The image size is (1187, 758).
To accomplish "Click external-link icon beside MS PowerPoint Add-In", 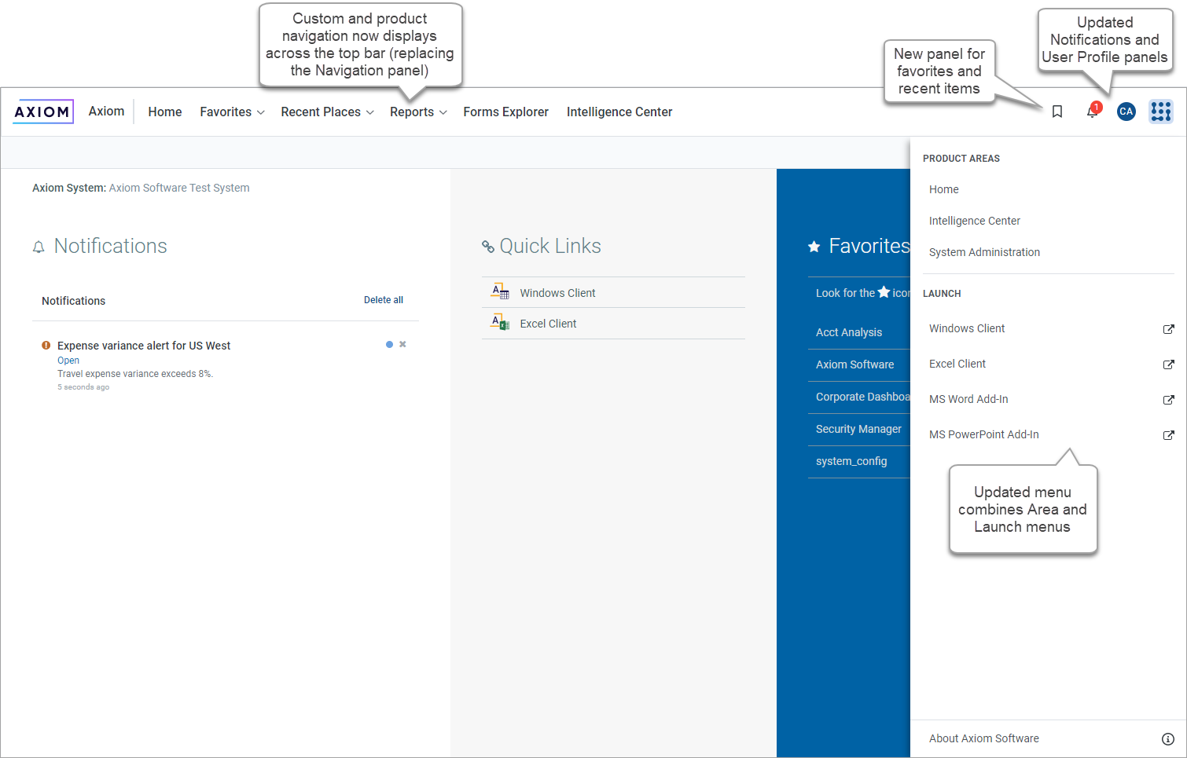I will click(x=1168, y=435).
